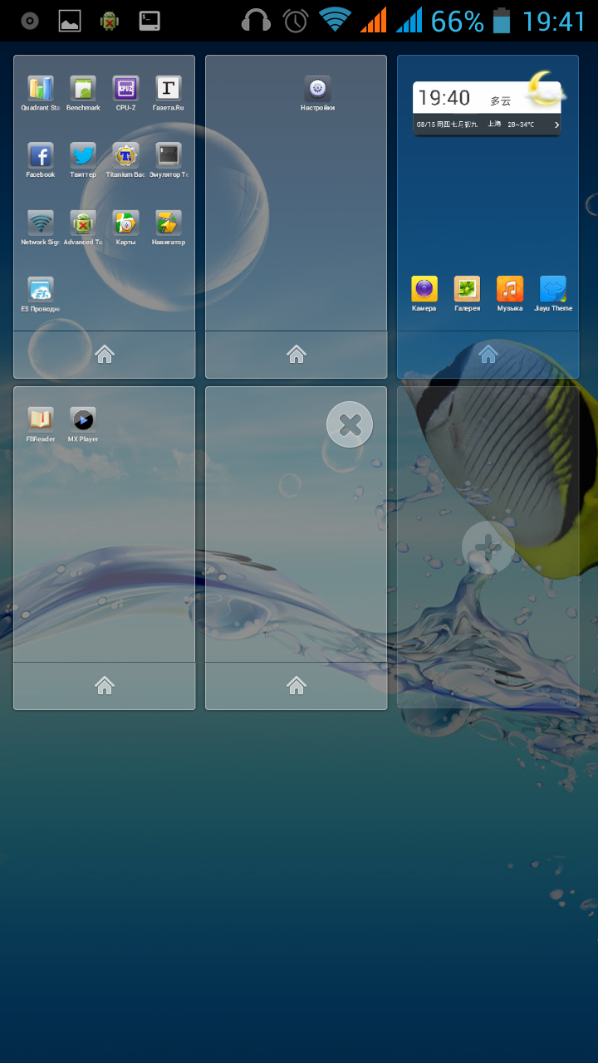Open the CPU-Z app icon
The width and height of the screenshot is (598, 1063).
coord(125,89)
